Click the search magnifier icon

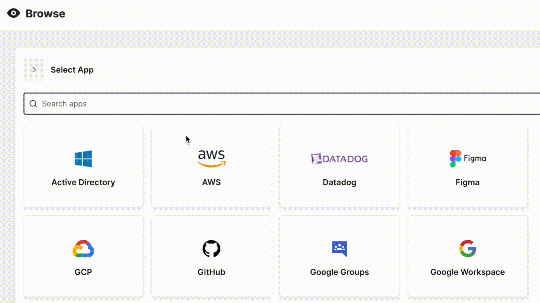pos(33,104)
